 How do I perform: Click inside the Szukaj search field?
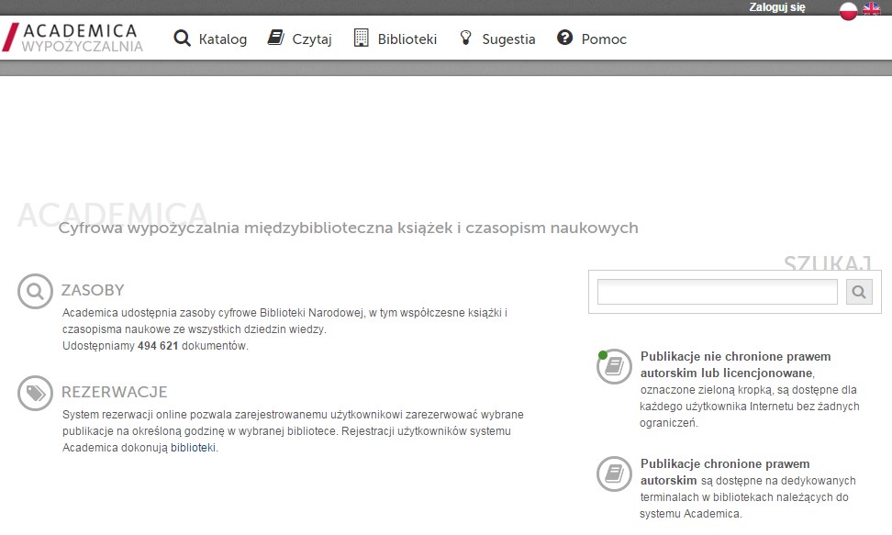point(718,292)
